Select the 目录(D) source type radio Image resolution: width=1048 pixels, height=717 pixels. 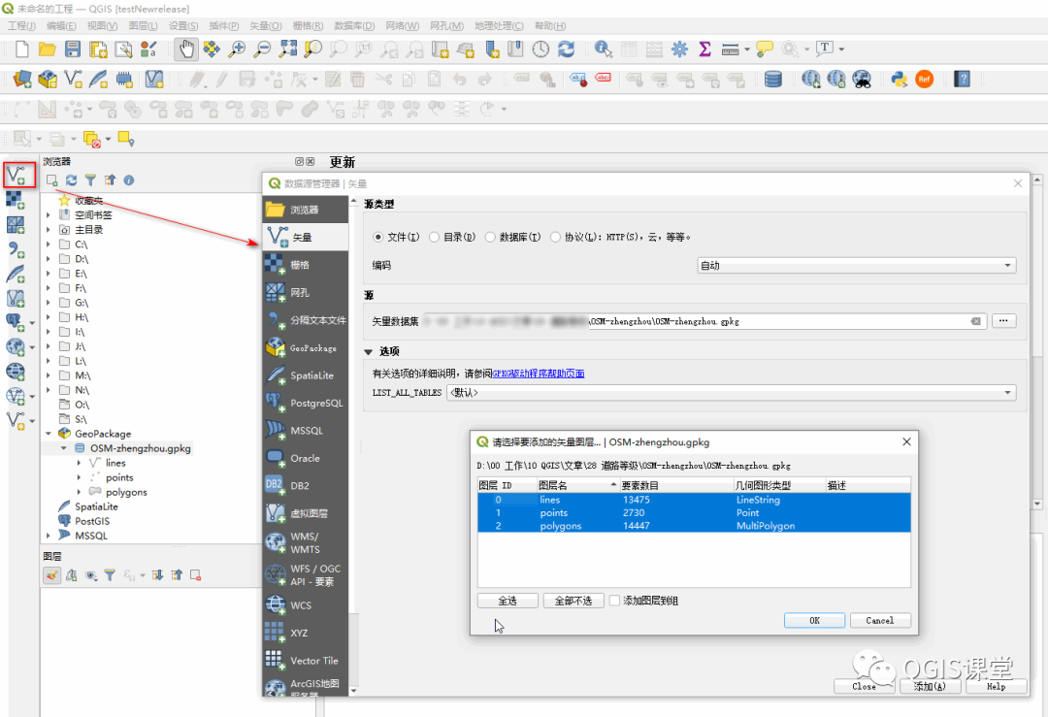[x=435, y=237]
